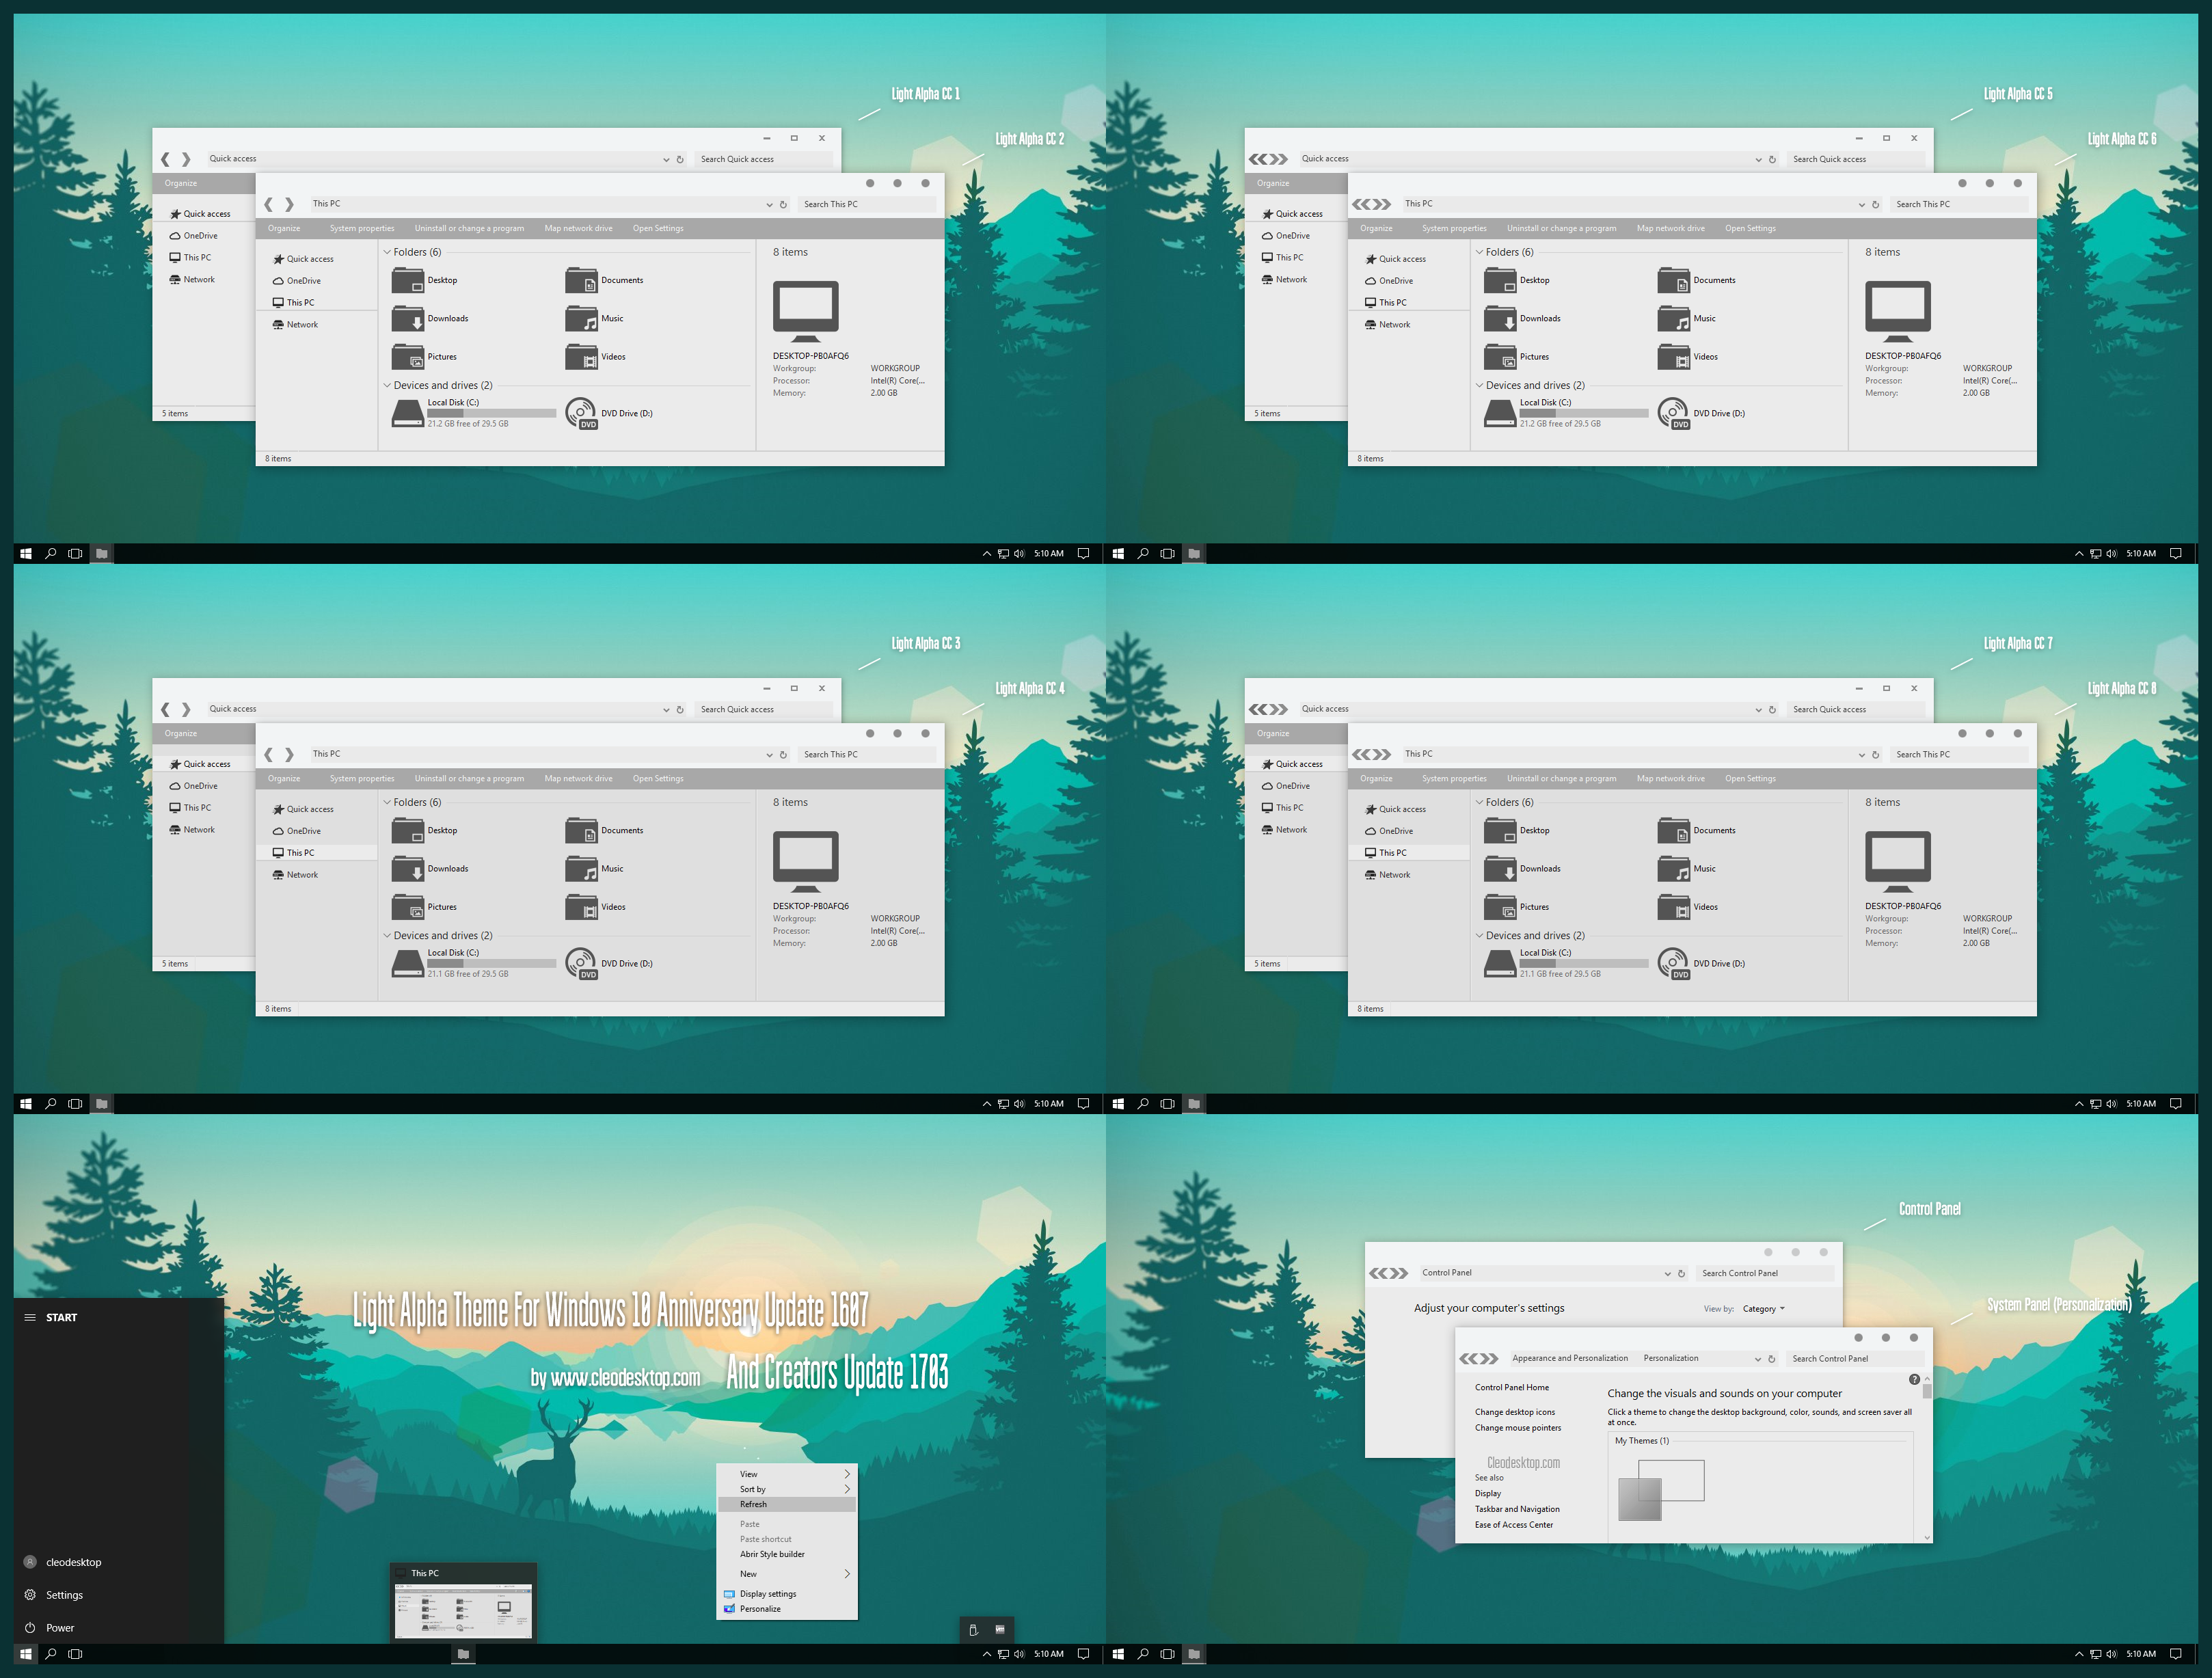Open Display settings from the context menu
The width and height of the screenshot is (2212, 1678).
tap(786, 1594)
